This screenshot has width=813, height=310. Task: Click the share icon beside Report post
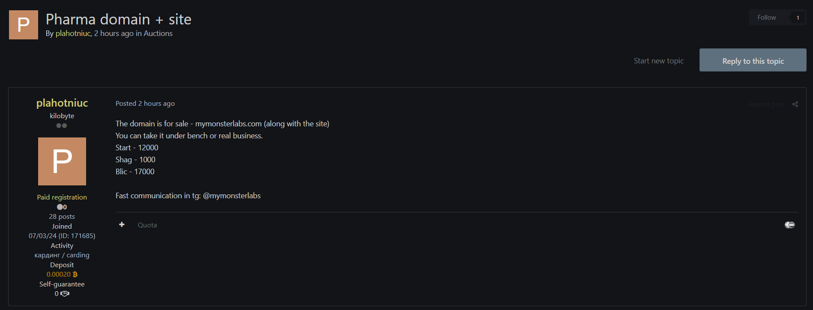click(795, 104)
